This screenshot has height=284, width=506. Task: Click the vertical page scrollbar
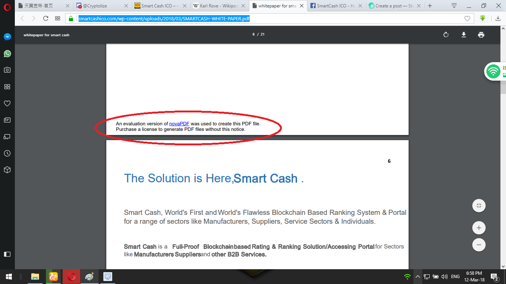pyautogui.click(x=503, y=148)
